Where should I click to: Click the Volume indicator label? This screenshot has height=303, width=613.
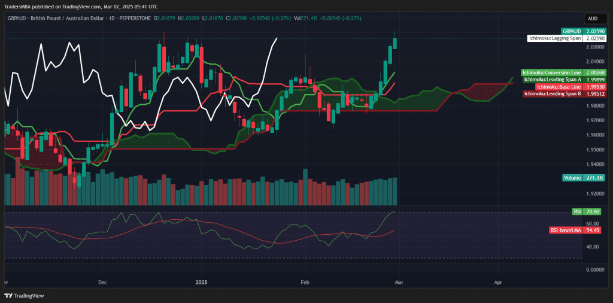[572, 178]
